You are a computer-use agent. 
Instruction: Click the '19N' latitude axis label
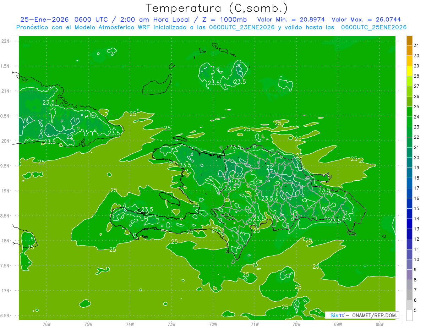(x=6, y=191)
